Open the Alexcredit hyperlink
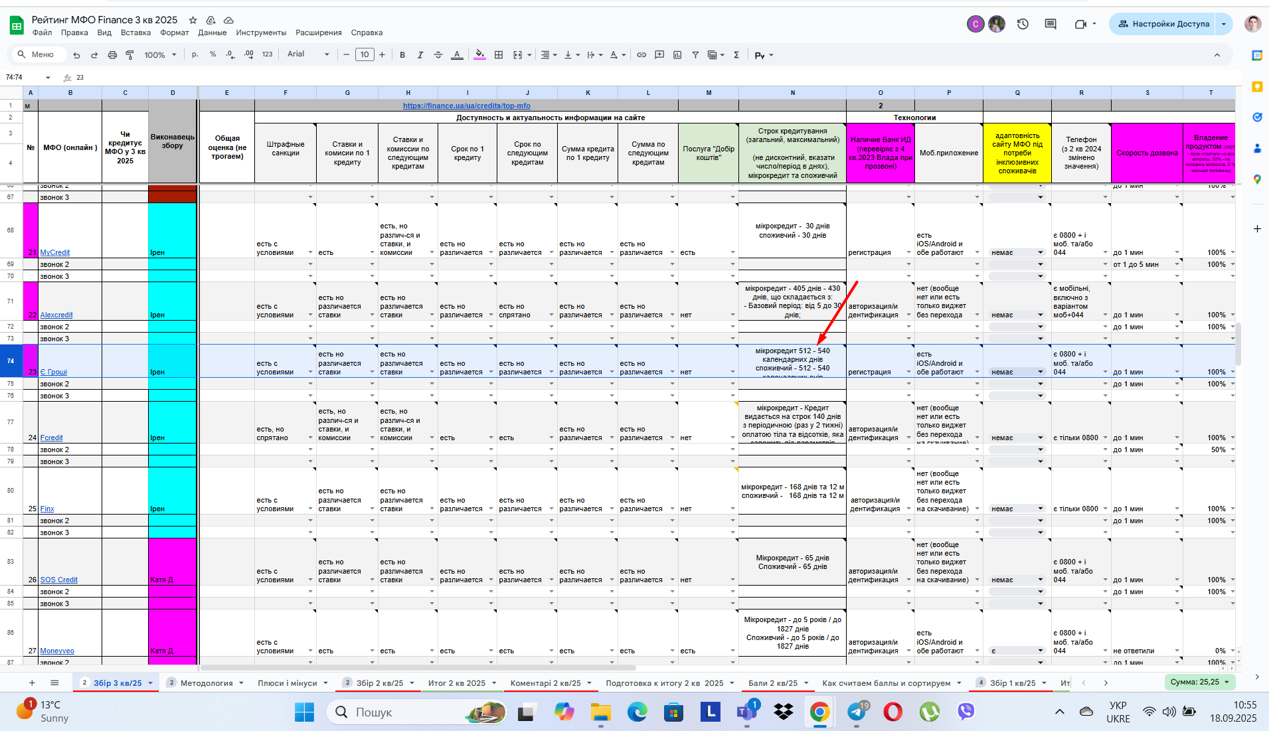1269x731 pixels. coord(56,315)
